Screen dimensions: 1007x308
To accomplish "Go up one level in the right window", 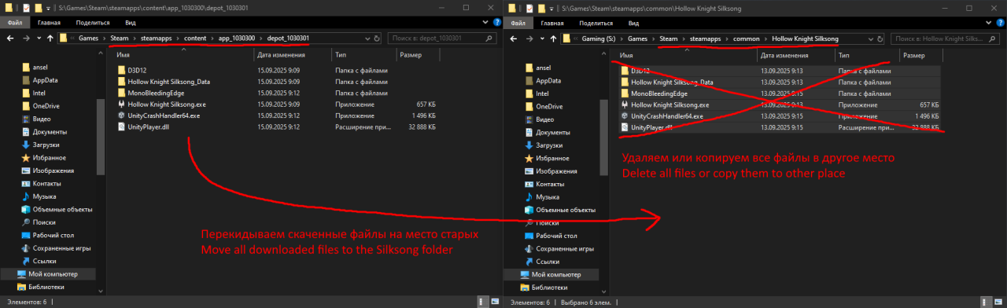I will point(554,38).
